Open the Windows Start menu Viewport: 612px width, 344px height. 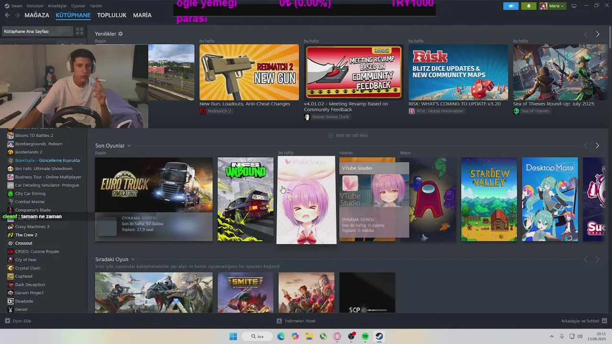(233, 336)
